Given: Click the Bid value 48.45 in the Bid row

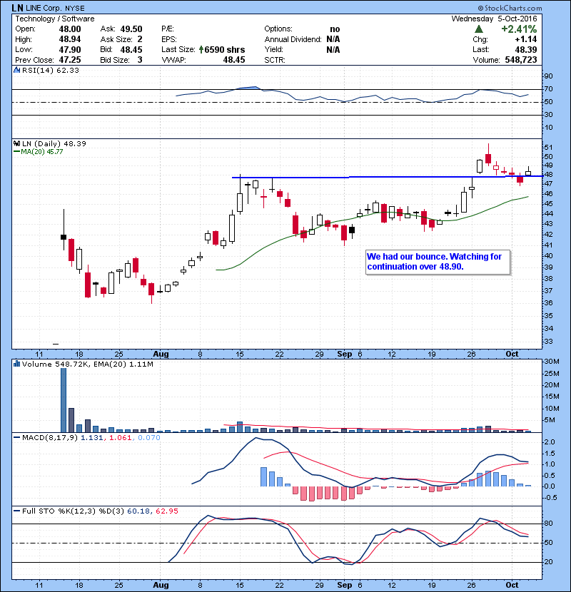Looking at the screenshot, I should tap(131, 49).
